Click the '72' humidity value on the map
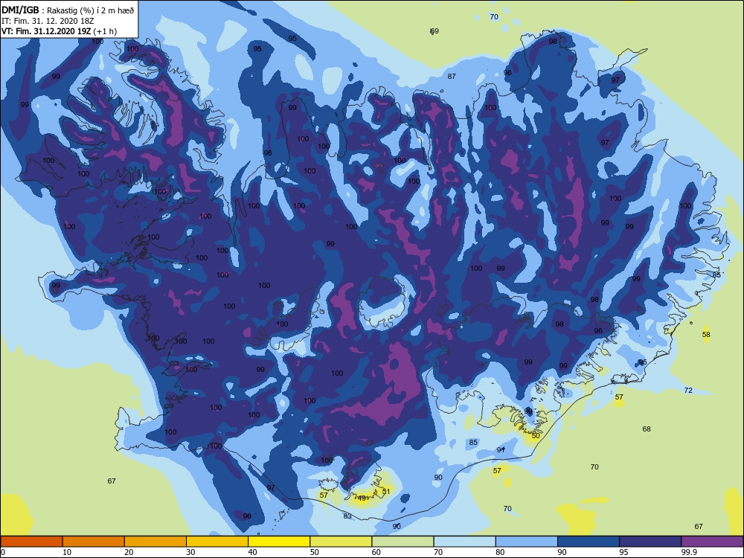The height and width of the screenshot is (558, 744). coord(688,391)
